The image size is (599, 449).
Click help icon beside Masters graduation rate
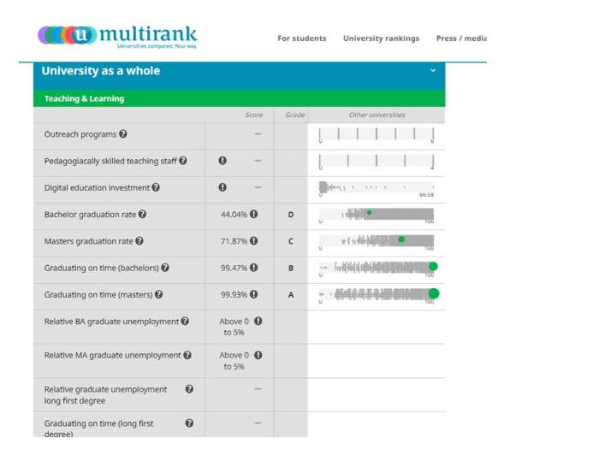[139, 241]
